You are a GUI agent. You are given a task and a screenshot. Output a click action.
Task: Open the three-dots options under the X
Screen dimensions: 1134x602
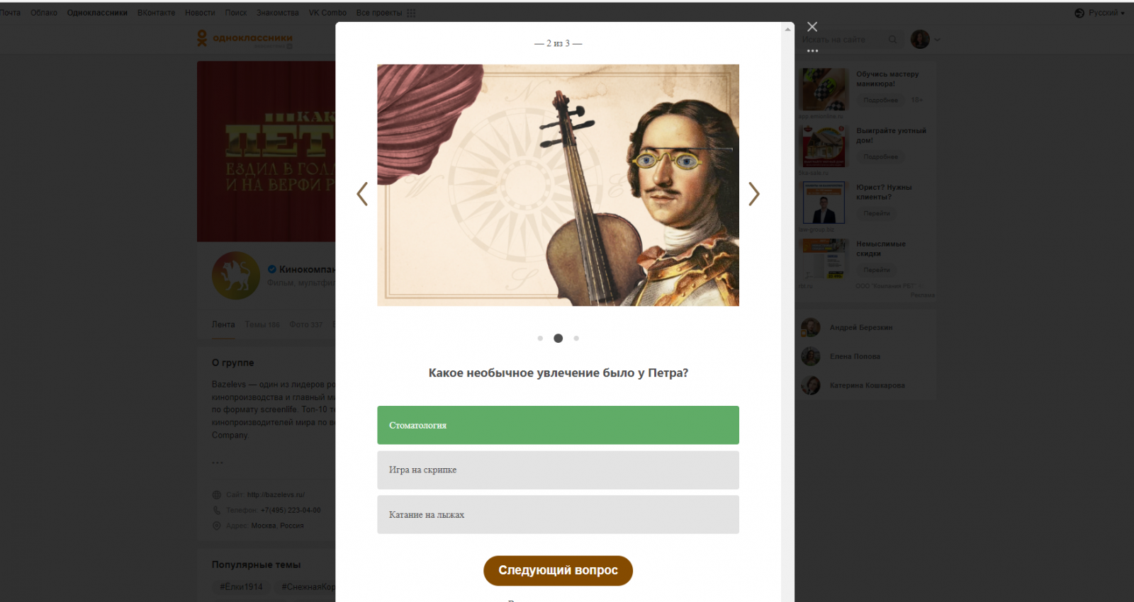812,51
